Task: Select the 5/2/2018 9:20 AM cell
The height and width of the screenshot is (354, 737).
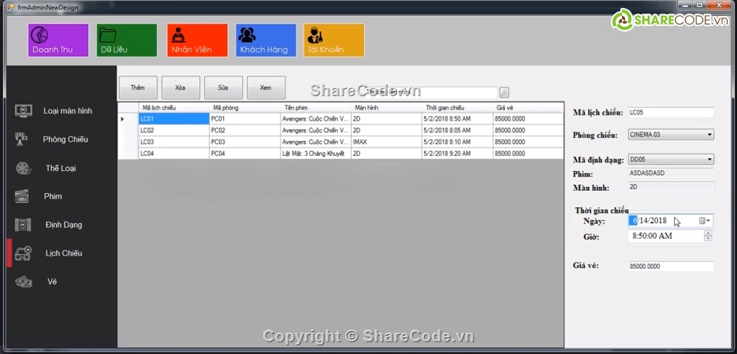Action: (458, 153)
